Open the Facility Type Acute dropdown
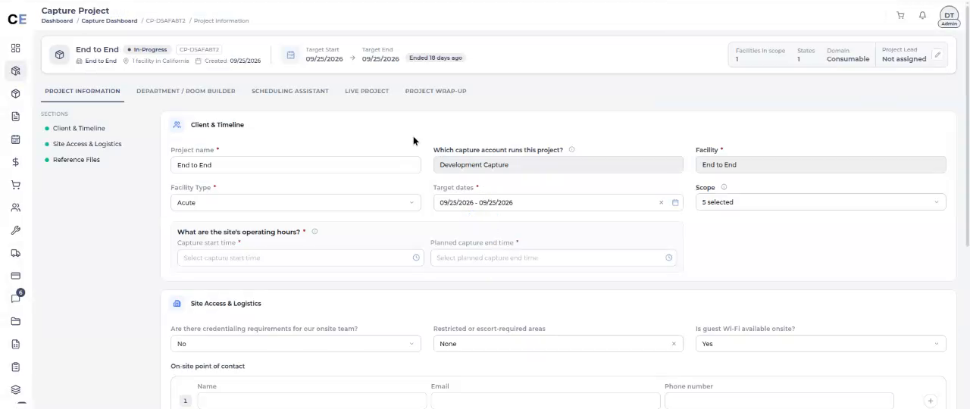 pyautogui.click(x=296, y=203)
